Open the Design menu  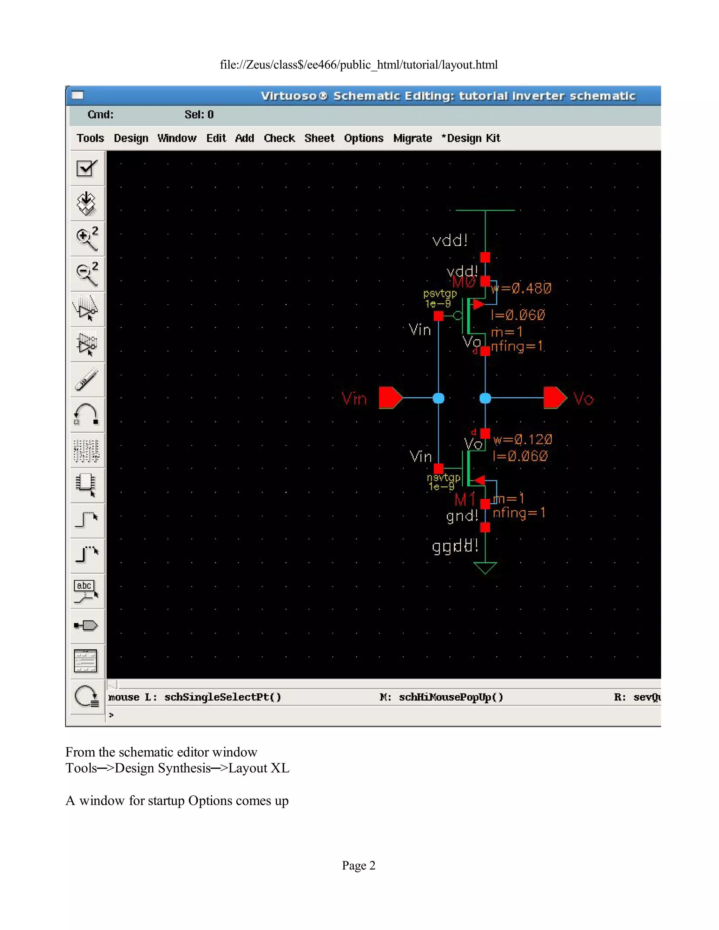(x=131, y=138)
